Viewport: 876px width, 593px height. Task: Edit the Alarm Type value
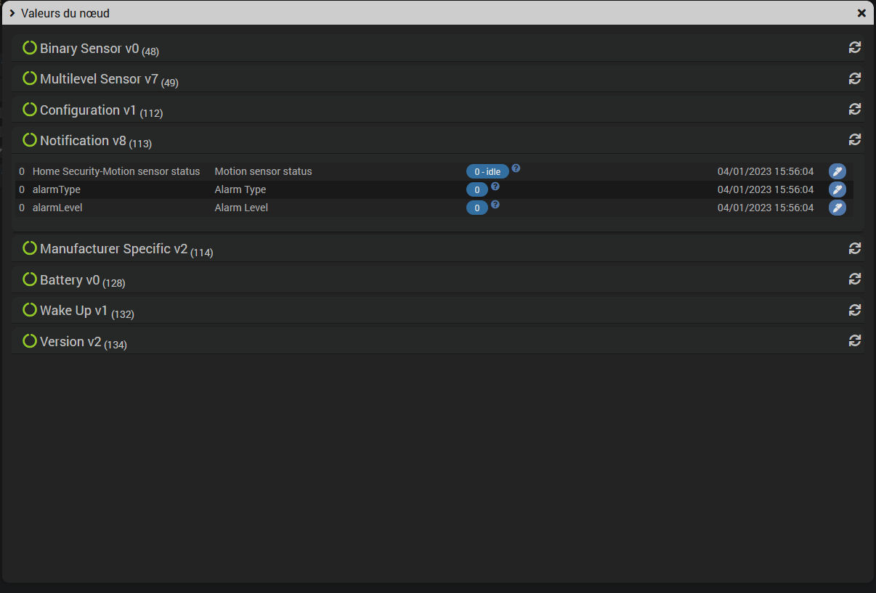[838, 189]
